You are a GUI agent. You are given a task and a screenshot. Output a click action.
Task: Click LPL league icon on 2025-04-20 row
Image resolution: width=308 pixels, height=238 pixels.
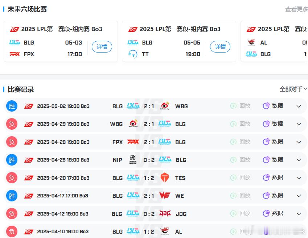coord(29,178)
